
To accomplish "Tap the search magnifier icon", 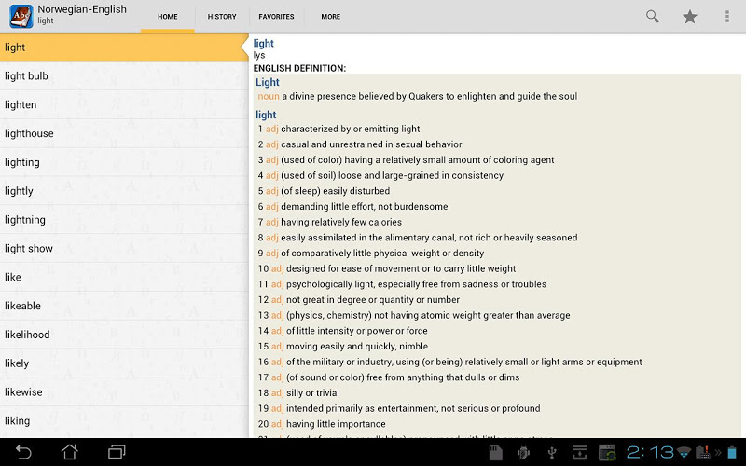I will click(x=653, y=17).
